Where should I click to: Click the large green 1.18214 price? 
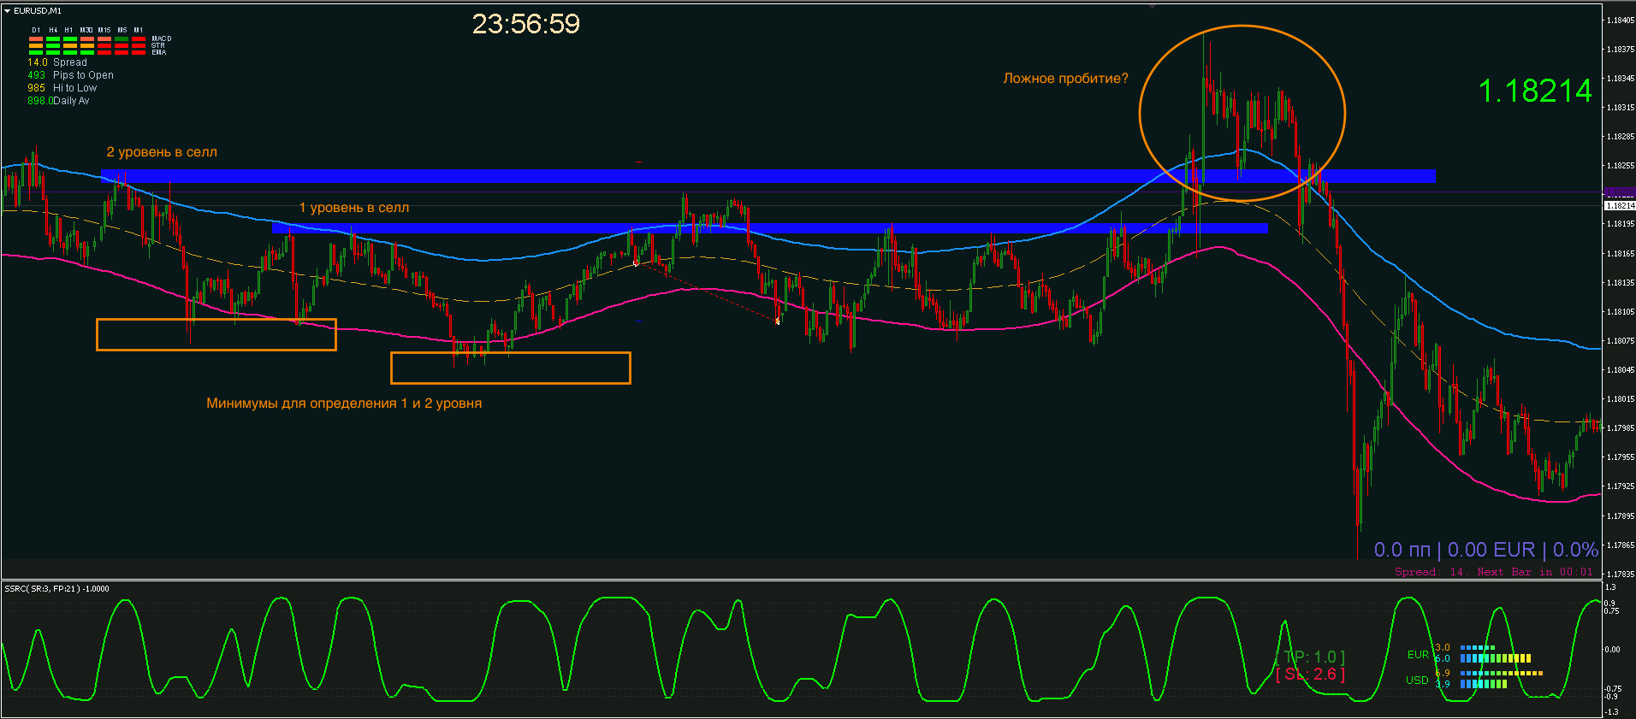coord(1535,91)
